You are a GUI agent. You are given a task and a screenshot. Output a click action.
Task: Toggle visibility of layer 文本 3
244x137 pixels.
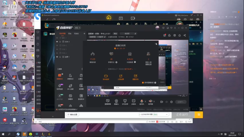57,42
